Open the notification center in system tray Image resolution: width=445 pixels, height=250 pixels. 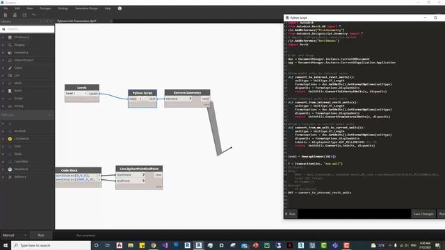[437, 245]
